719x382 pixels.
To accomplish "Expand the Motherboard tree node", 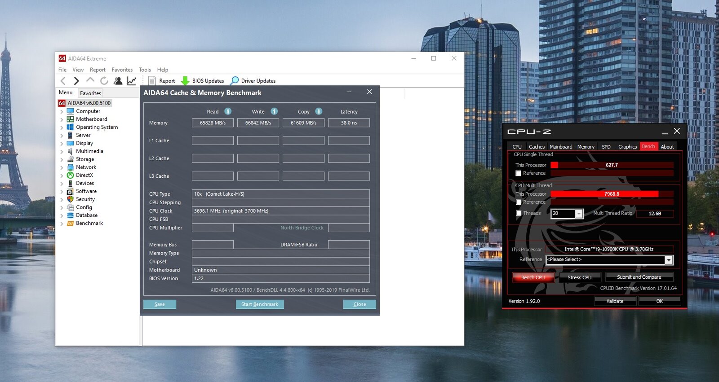I will click(x=62, y=119).
